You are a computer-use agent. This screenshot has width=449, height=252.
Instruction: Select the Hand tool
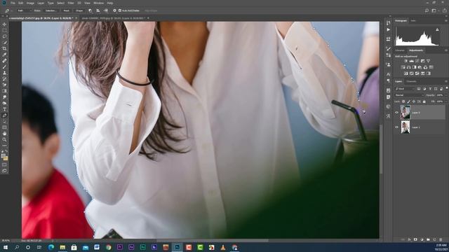coord(4,134)
